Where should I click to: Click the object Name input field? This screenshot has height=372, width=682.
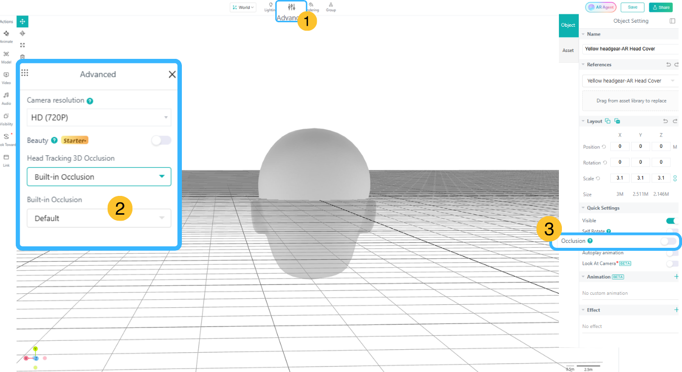(x=631, y=49)
